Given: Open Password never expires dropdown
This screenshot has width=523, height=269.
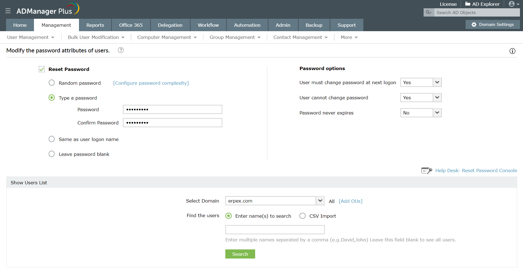Looking at the screenshot, I should click(421, 113).
